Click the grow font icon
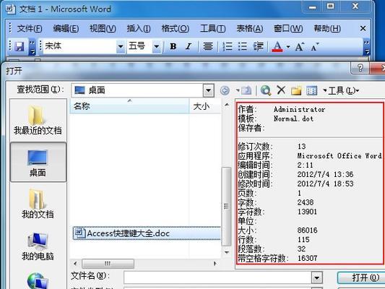This screenshot has width=385, height=289. pos(300,46)
